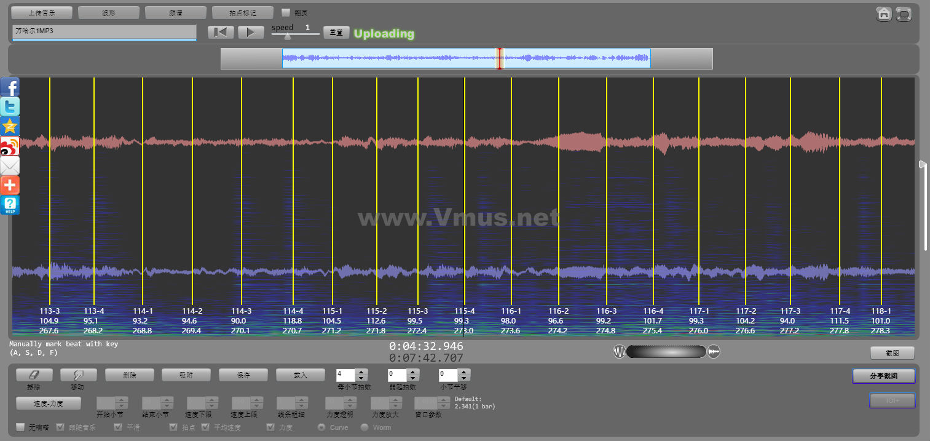The width and height of the screenshot is (930, 441).
Task: Click the email envelope share icon
Action: pyautogui.click(x=10, y=165)
